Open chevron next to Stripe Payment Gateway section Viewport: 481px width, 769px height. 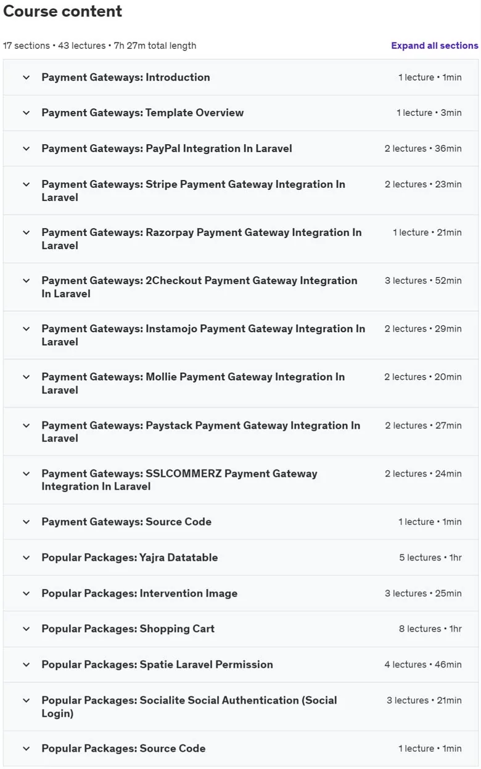[x=26, y=184]
